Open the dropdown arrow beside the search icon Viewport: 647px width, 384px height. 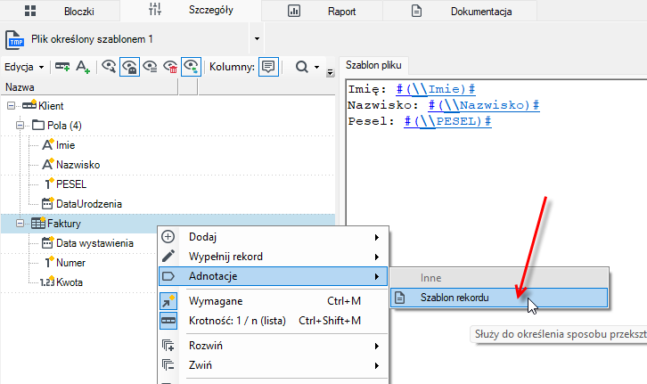pos(317,67)
